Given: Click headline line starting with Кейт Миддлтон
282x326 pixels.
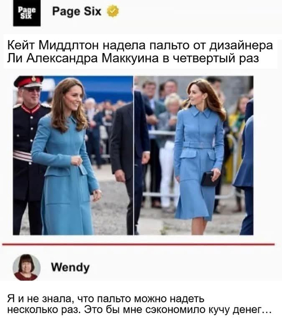Looking at the screenshot, I should point(140,45).
